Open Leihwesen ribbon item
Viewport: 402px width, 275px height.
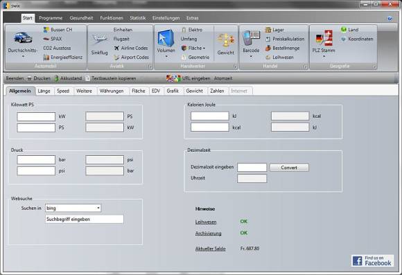coord(279,57)
